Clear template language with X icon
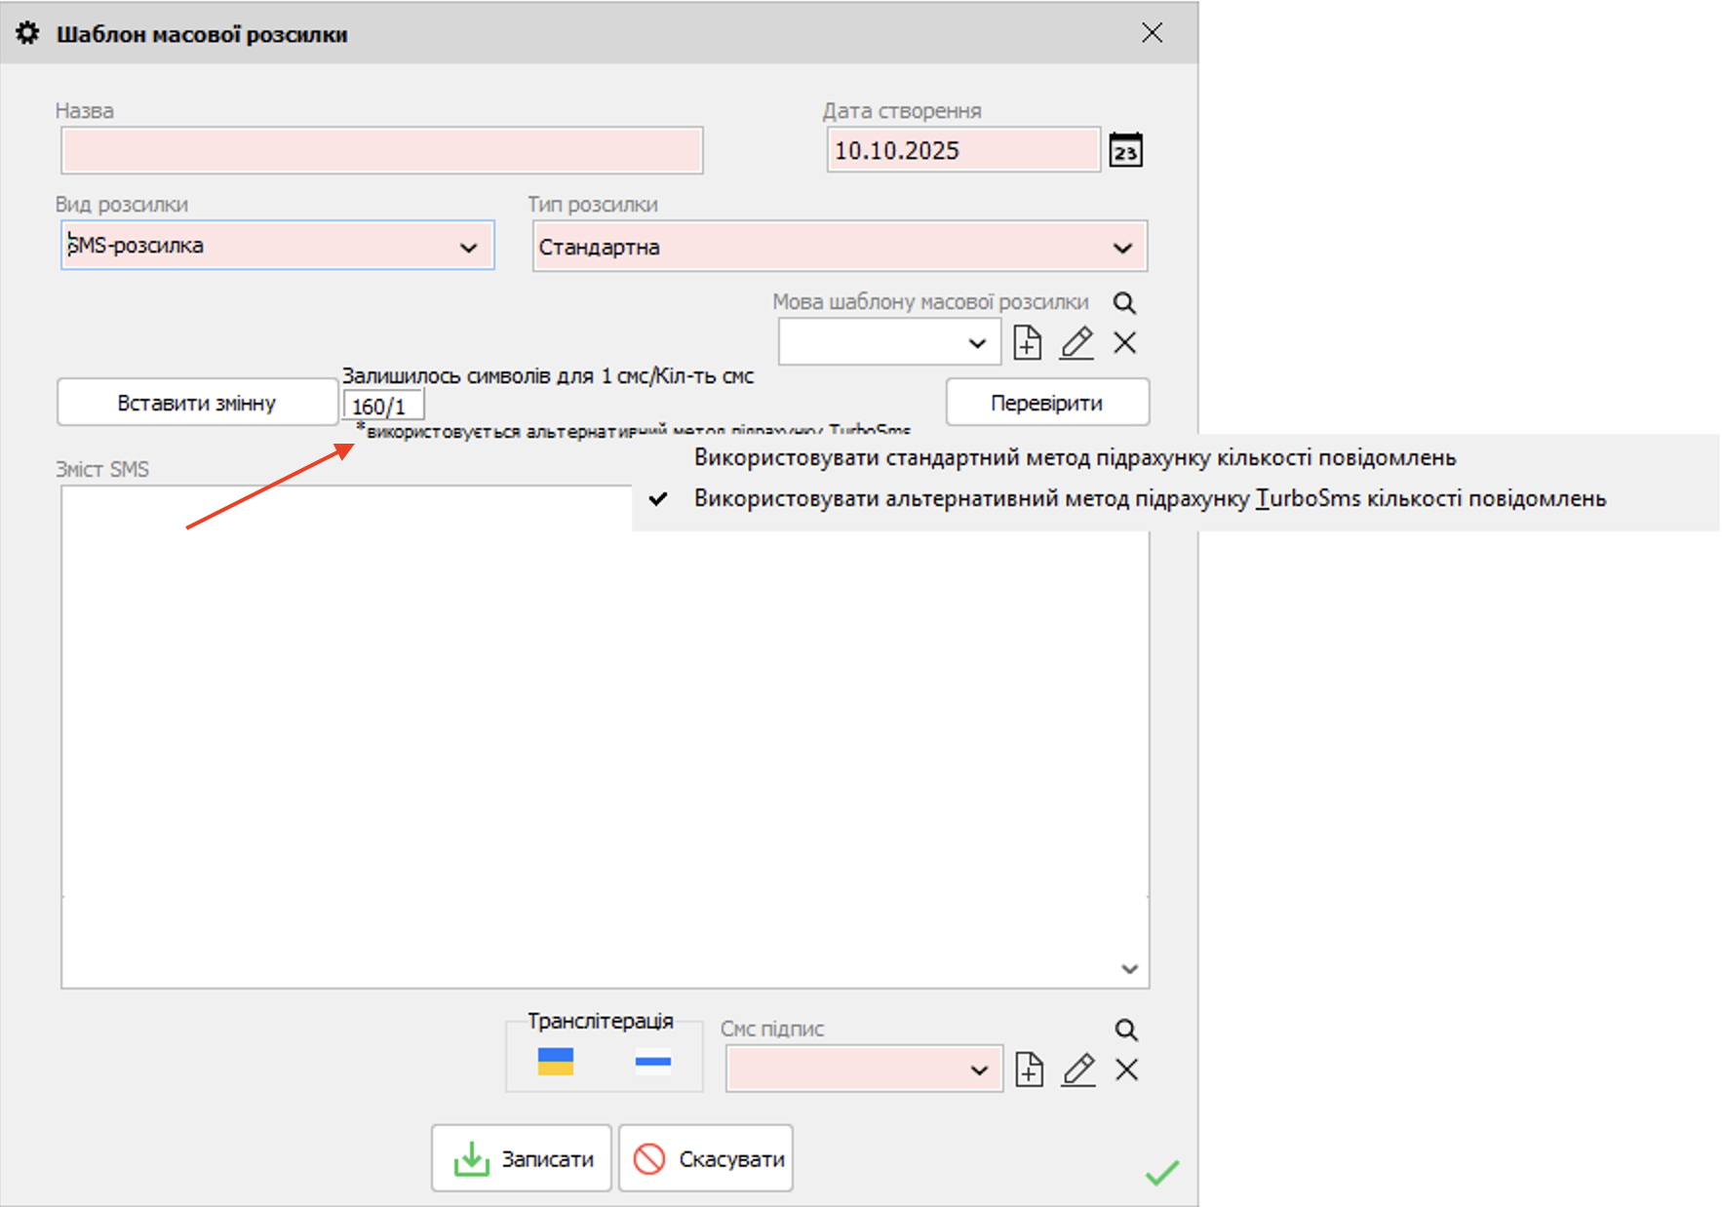The image size is (1722, 1207). (1124, 343)
